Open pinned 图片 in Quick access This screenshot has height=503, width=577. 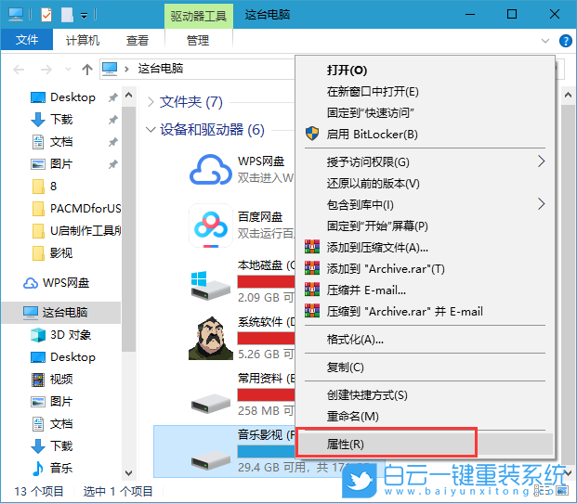(x=51, y=164)
